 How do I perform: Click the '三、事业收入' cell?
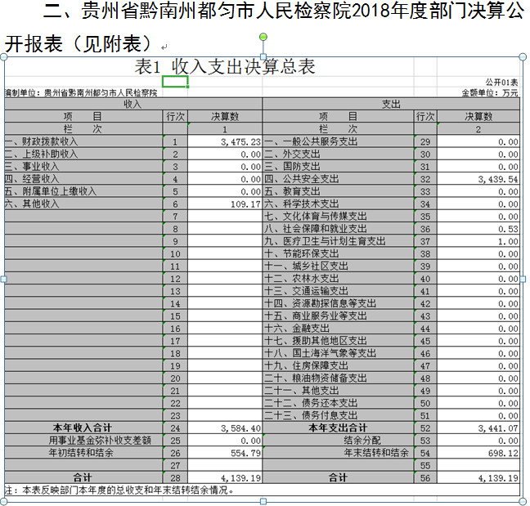(83, 167)
